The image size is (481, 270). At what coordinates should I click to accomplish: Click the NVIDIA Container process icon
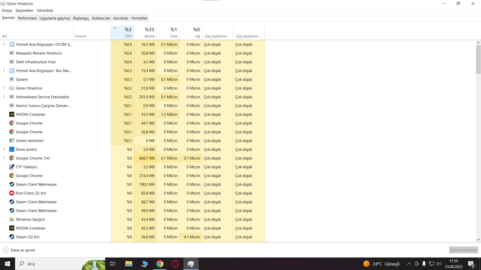click(x=12, y=114)
